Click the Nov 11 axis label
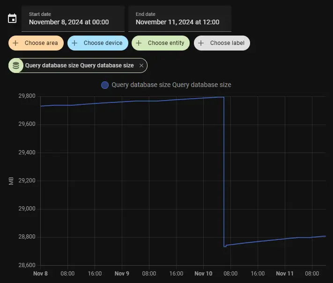Image resolution: width=333 pixels, height=283 pixels. pos(285,274)
